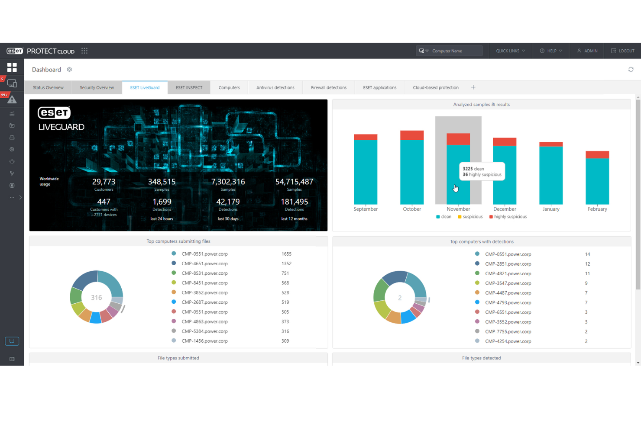Click the September bar in the chart

coord(366,169)
